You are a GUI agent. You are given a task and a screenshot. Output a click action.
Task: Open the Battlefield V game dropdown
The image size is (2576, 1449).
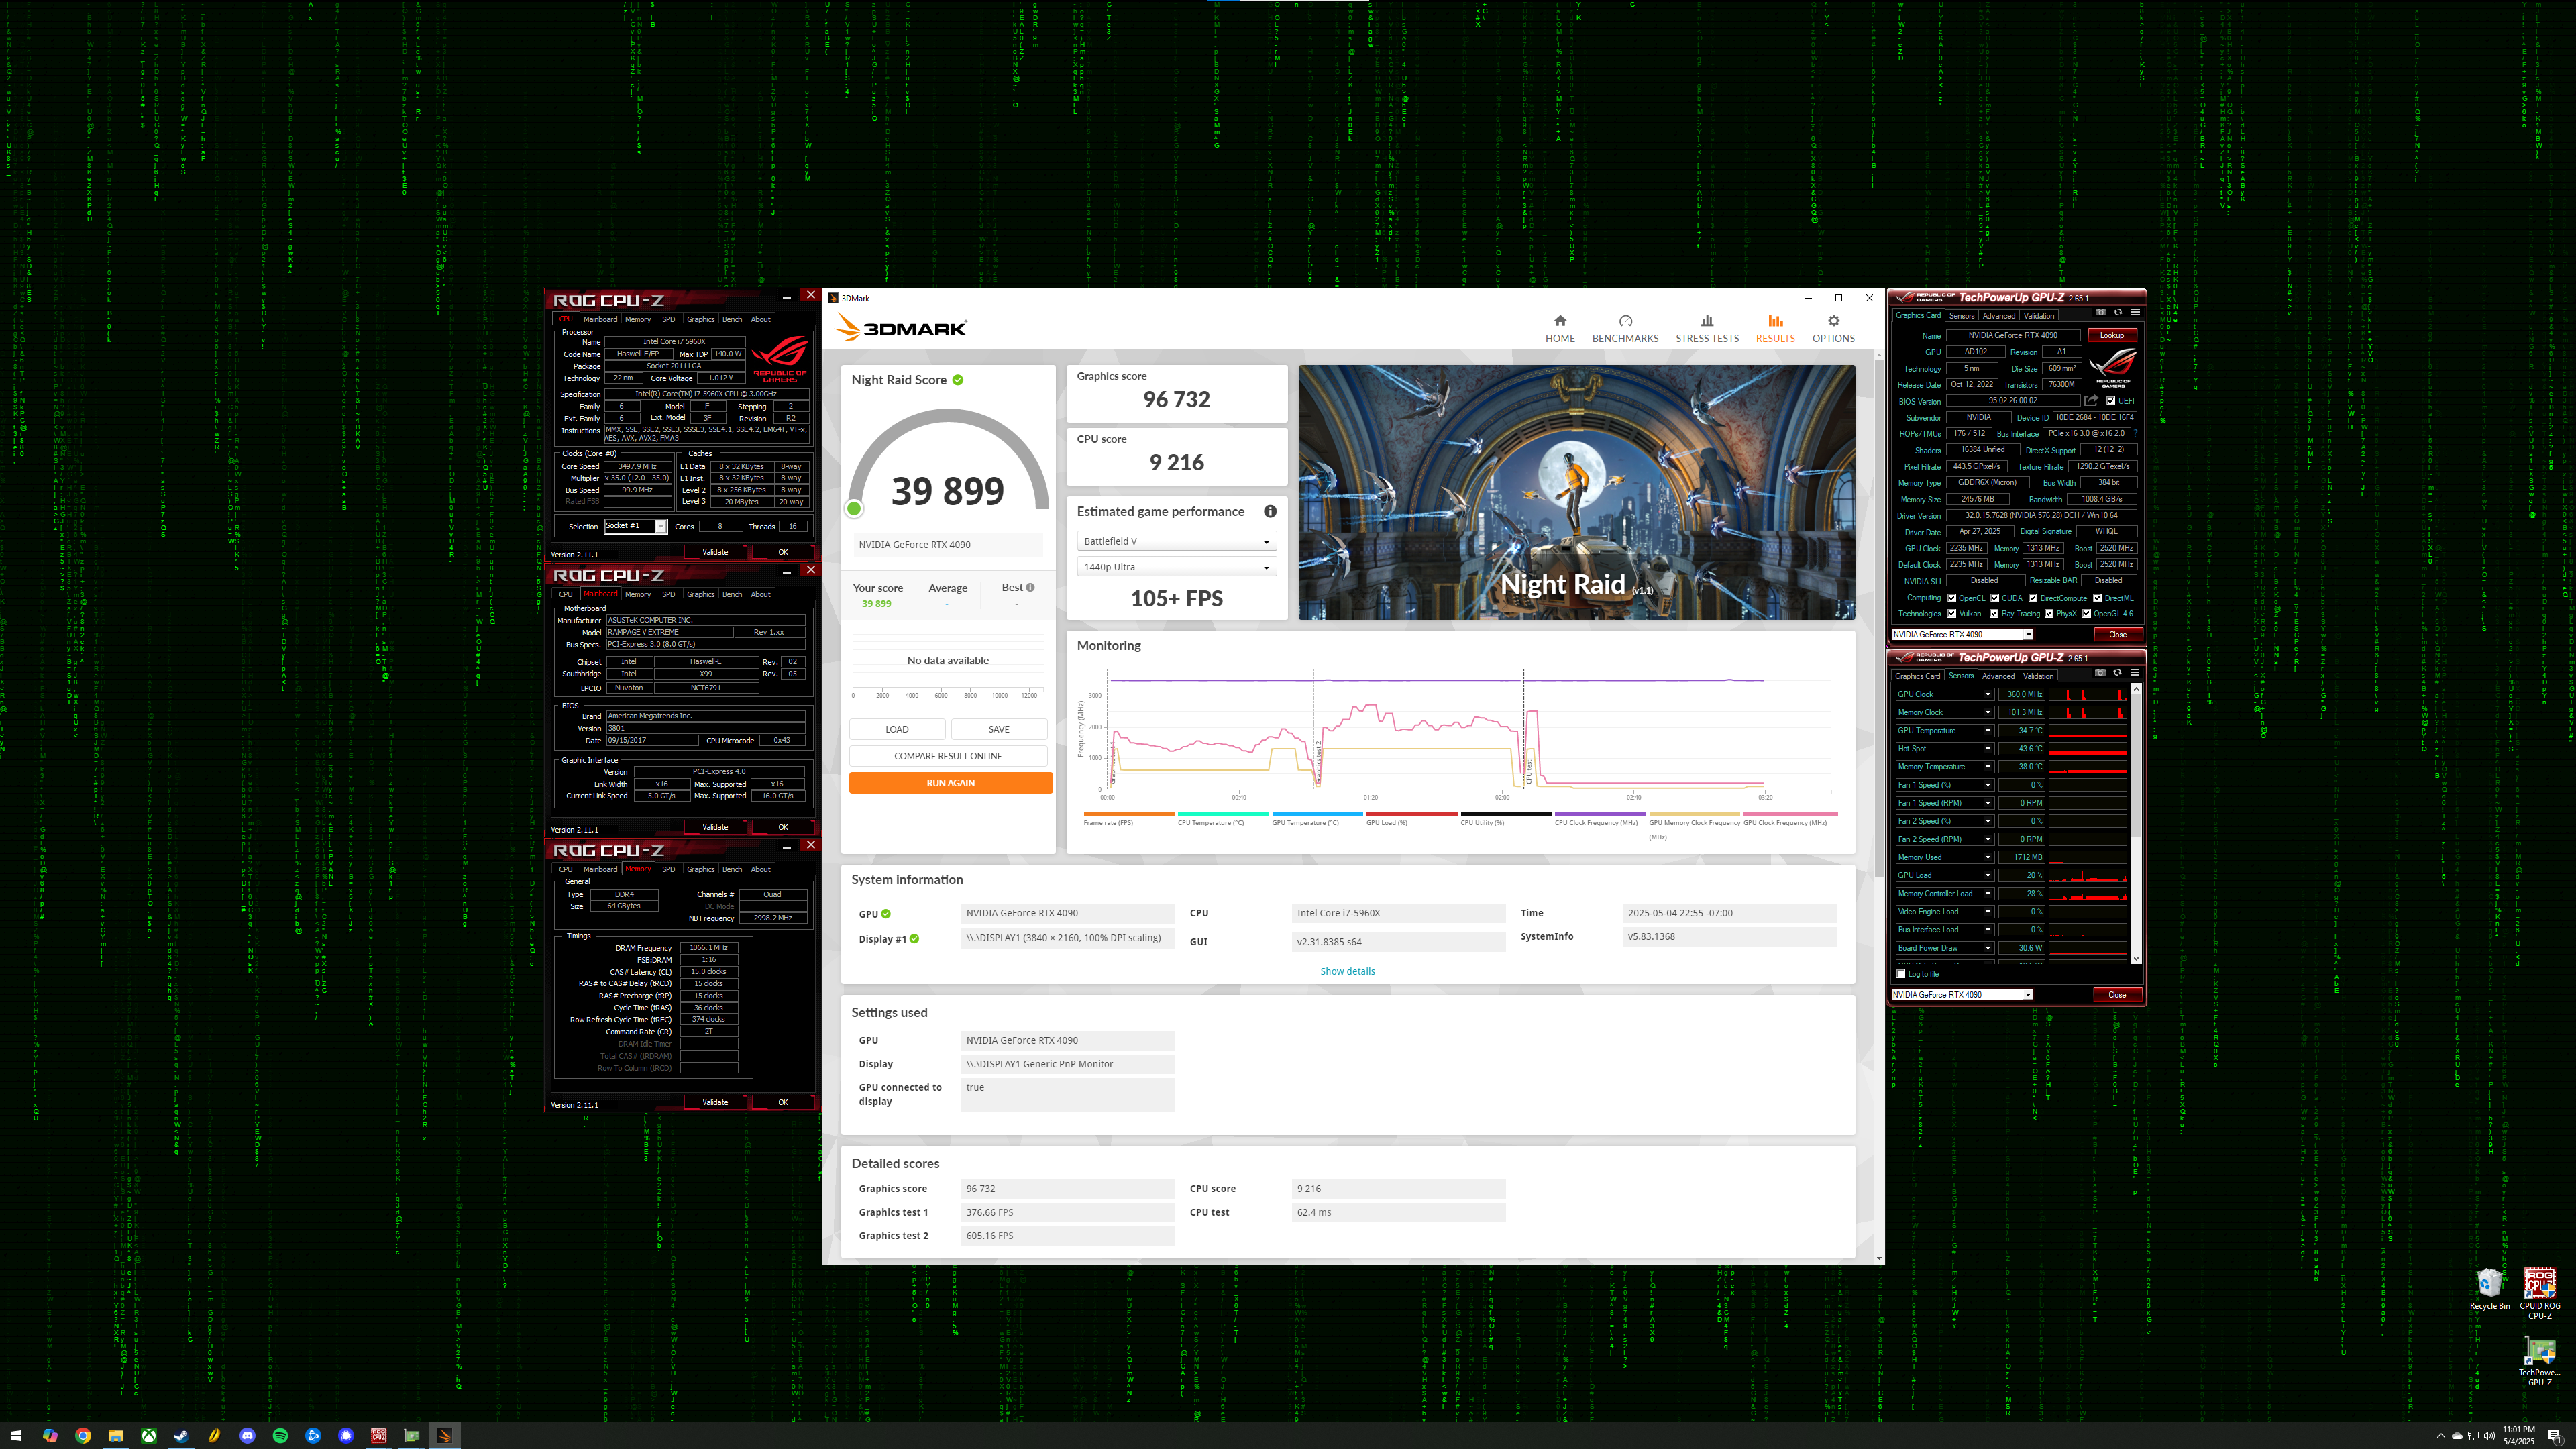1176,541
